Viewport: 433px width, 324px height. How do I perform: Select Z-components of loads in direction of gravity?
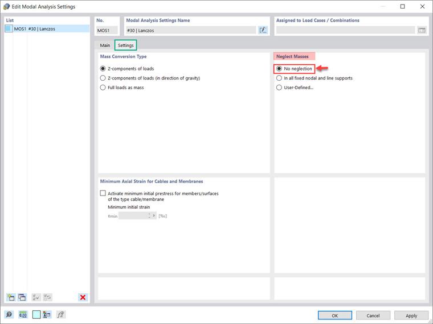coord(103,78)
